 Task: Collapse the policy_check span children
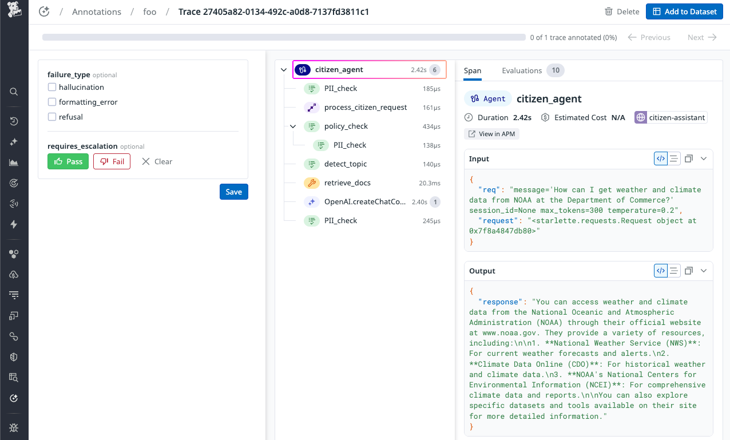coord(293,126)
